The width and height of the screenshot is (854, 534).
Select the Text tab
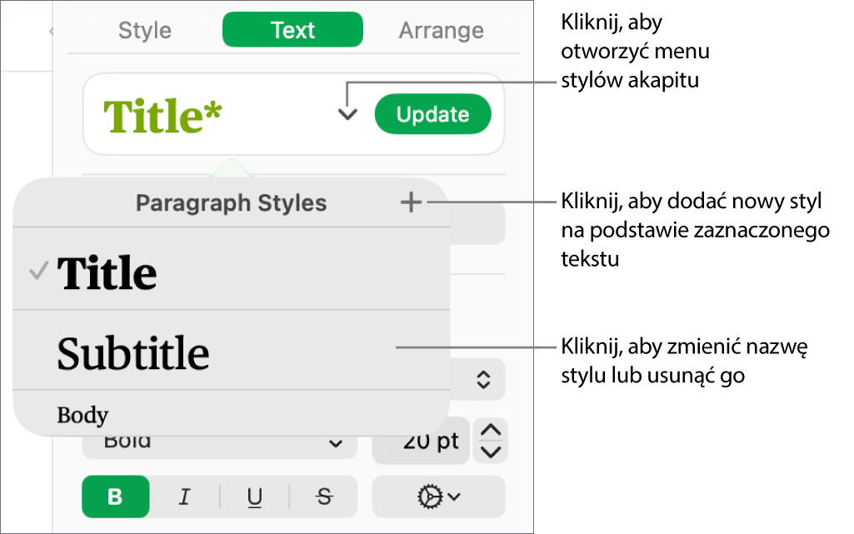point(293,29)
